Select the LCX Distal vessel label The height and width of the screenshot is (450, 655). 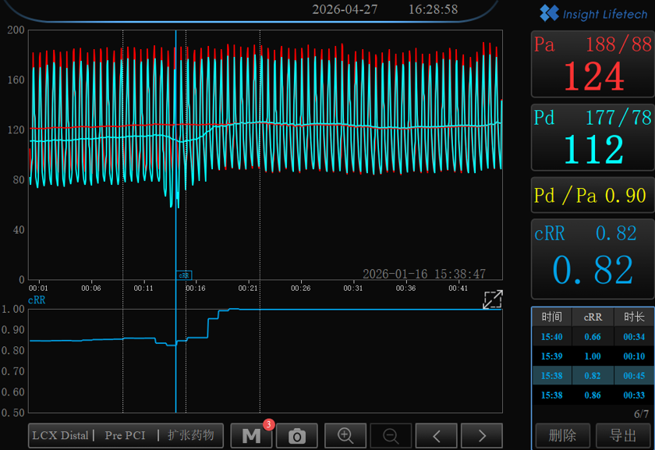[x=60, y=435]
